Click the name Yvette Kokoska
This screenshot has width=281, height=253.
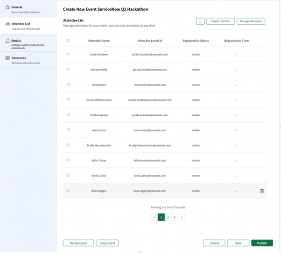99,115
